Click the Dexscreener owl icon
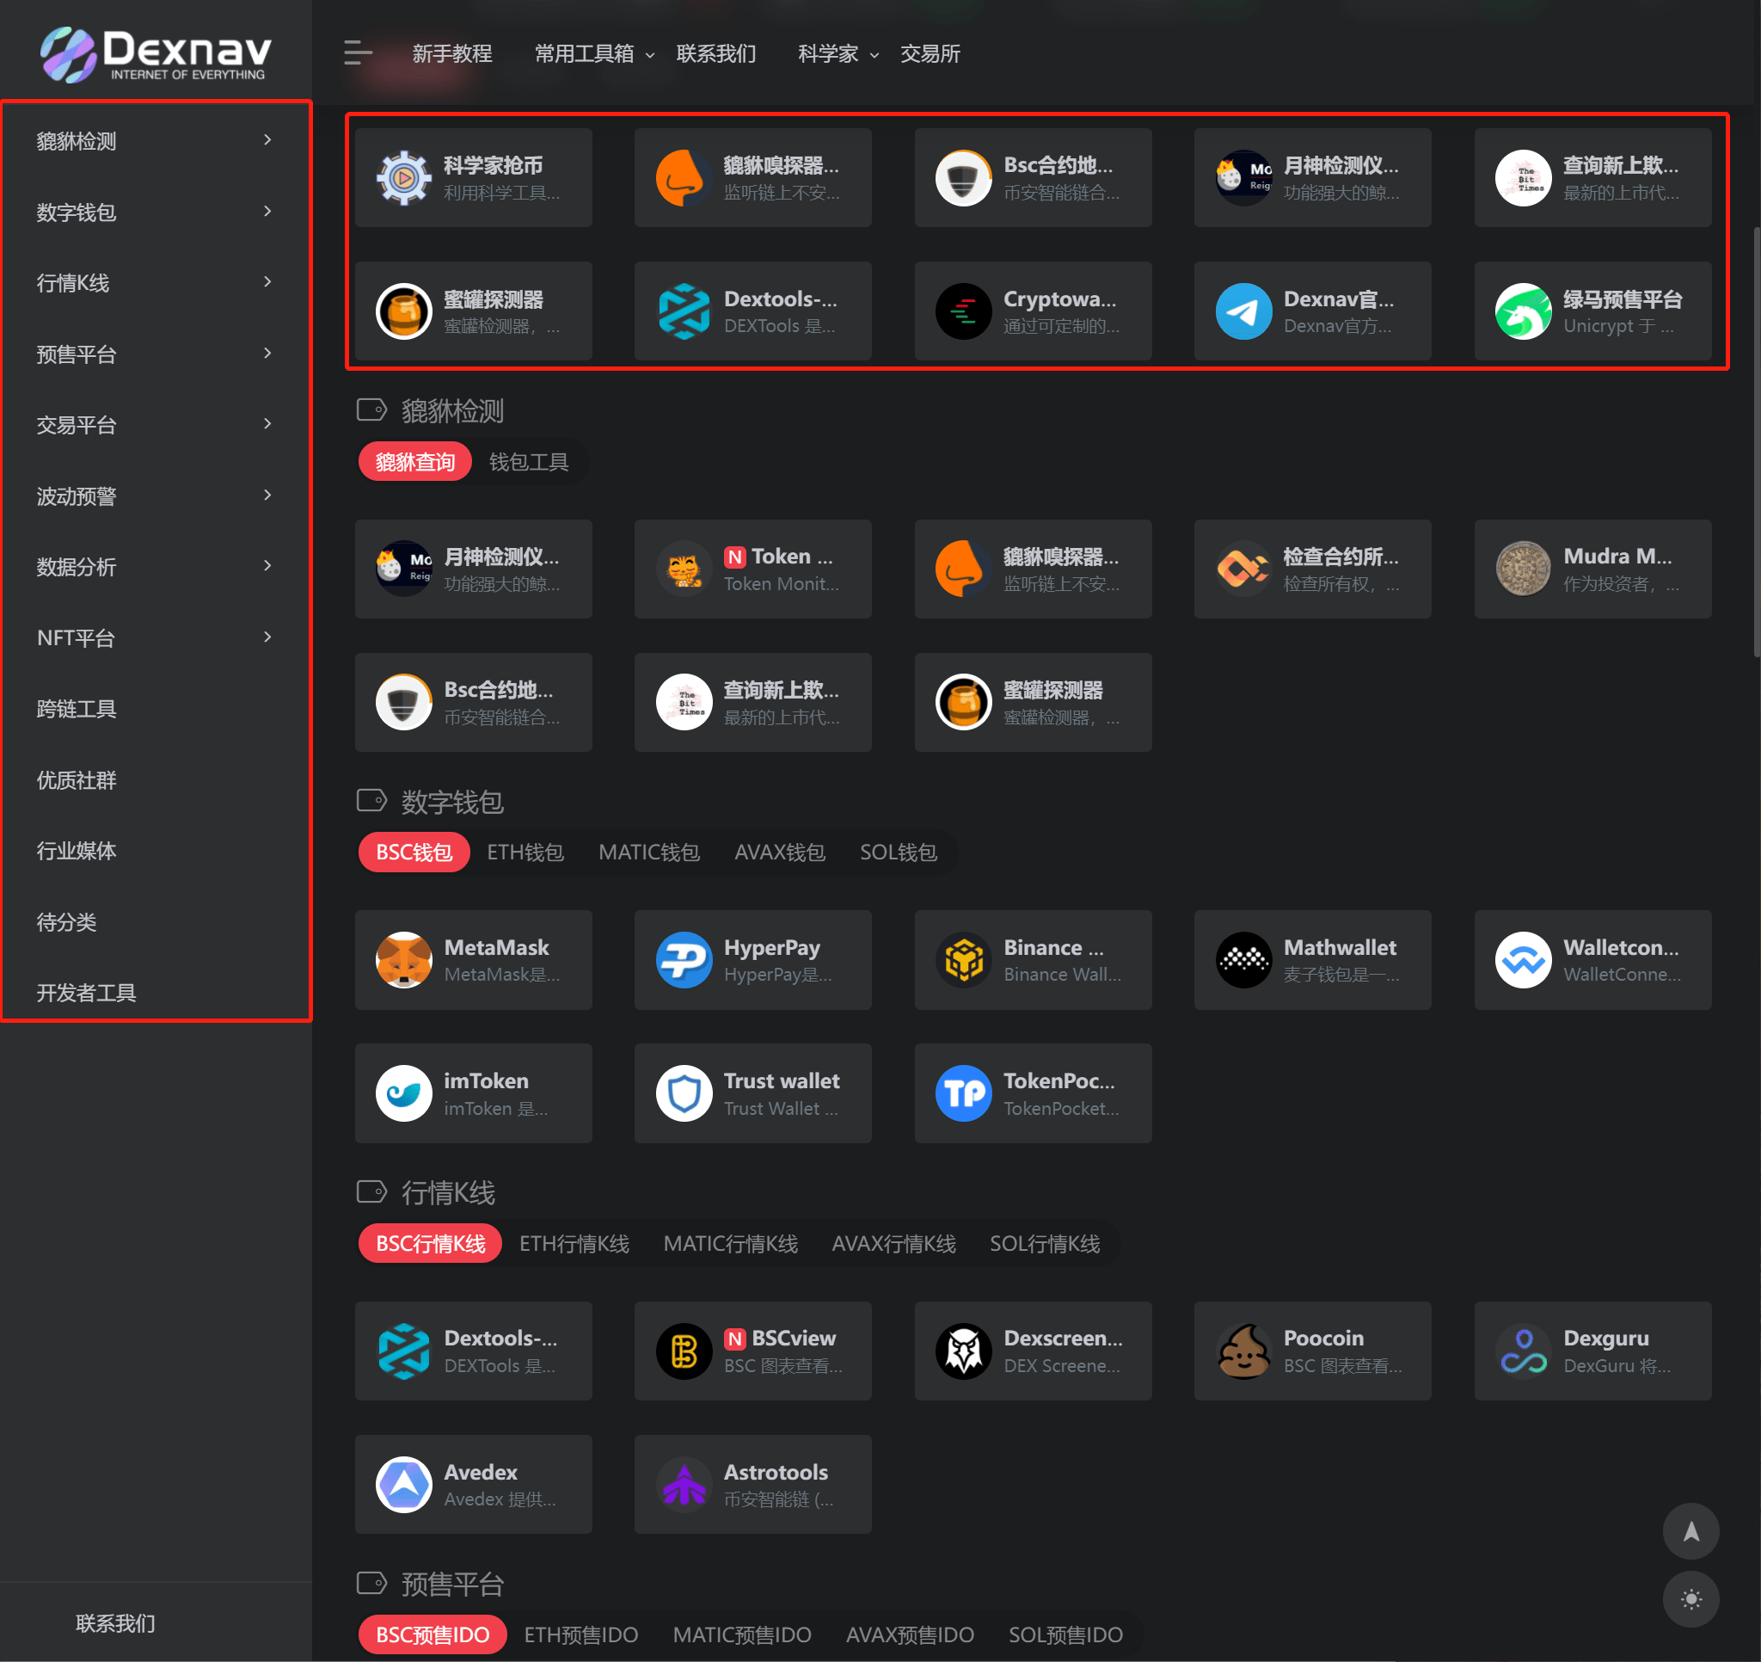The width and height of the screenshot is (1761, 1662). pyautogui.click(x=964, y=1351)
